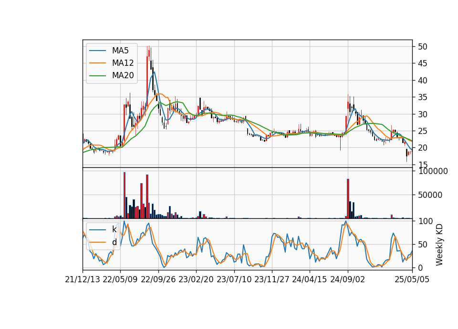Click the Weekly KD axis title

(x=439, y=245)
